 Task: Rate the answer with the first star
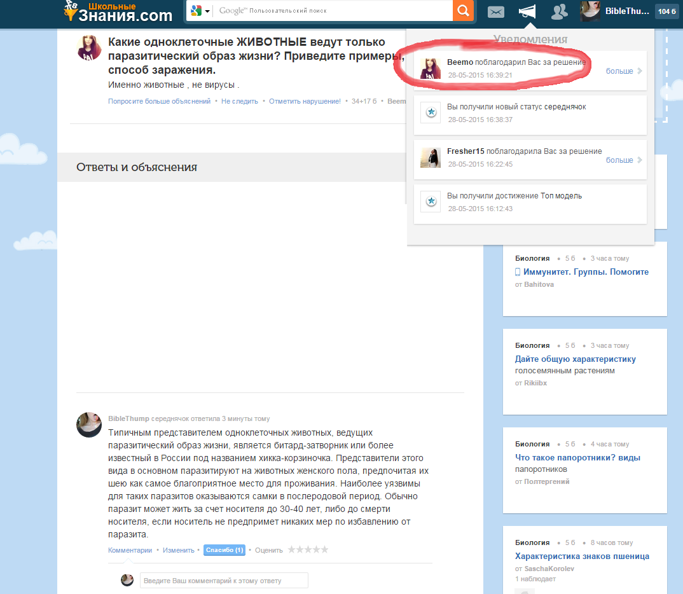(292, 549)
